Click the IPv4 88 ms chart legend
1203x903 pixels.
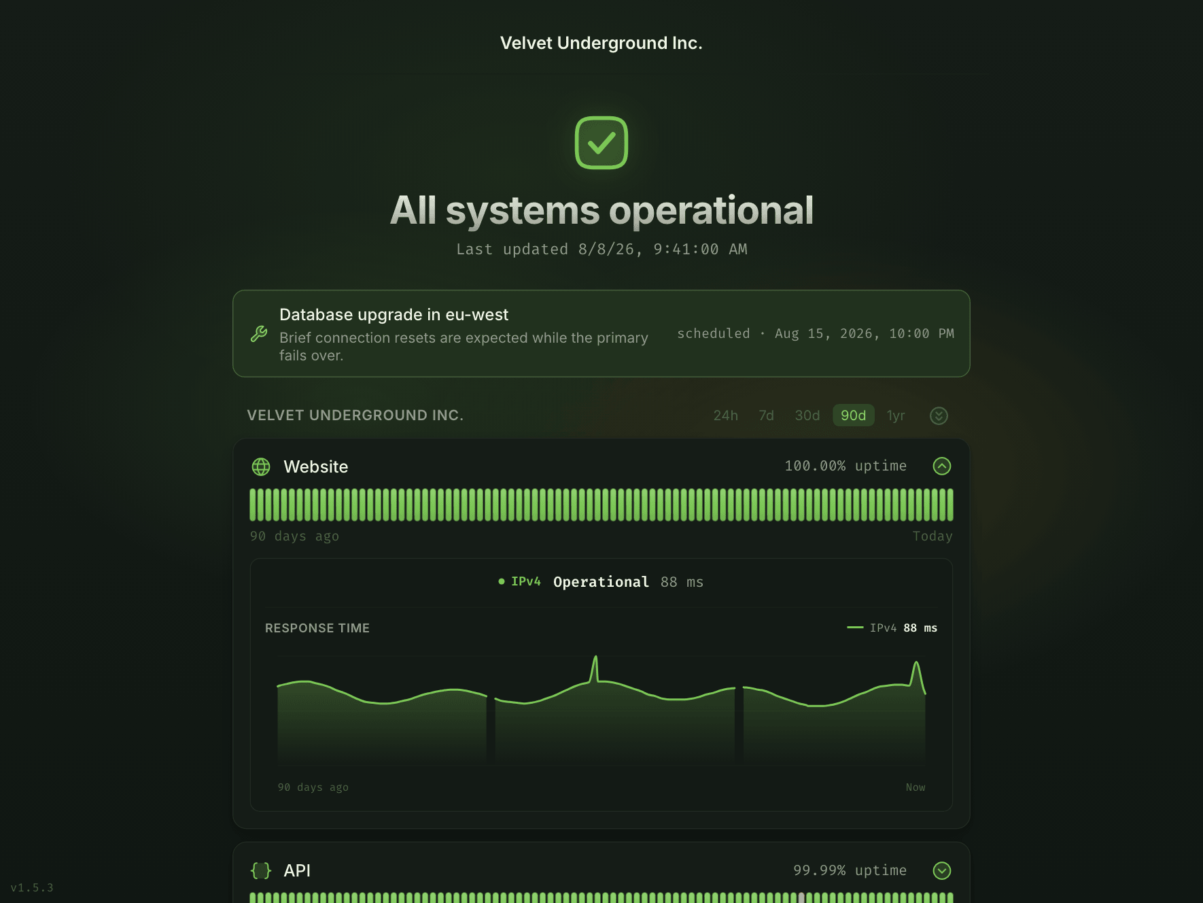click(x=892, y=628)
